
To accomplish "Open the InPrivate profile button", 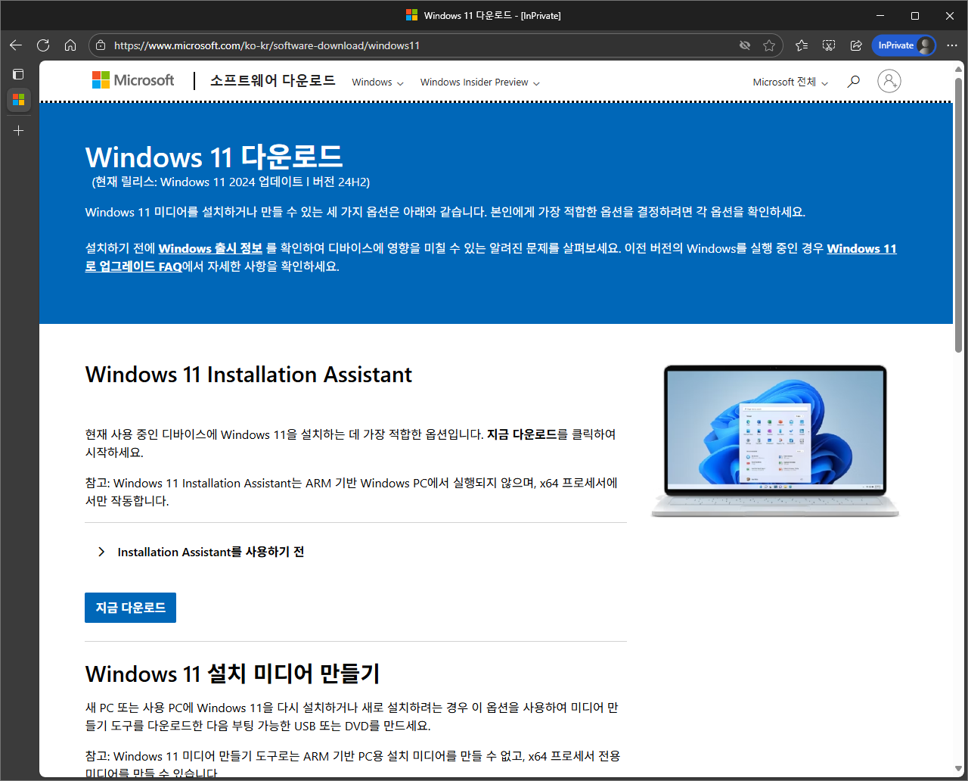I will coord(904,45).
